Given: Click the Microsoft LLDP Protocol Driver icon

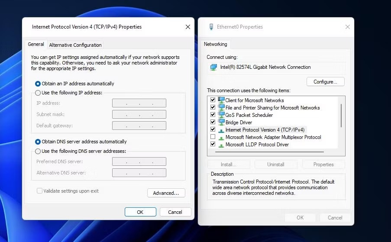Looking at the screenshot, I should pos(221,145).
